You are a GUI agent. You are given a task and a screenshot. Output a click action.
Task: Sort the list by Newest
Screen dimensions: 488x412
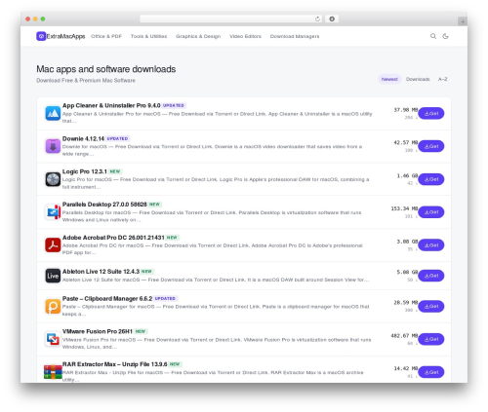[389, 79]
